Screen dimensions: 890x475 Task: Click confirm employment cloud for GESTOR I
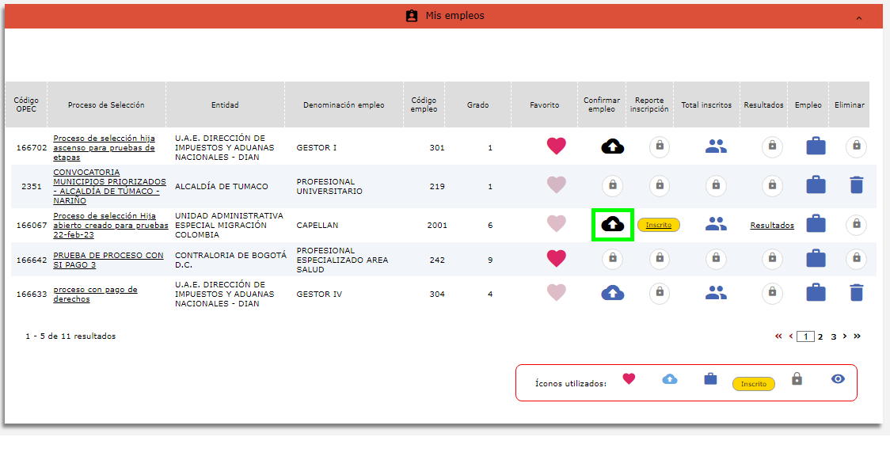click(x=612, y=146)
